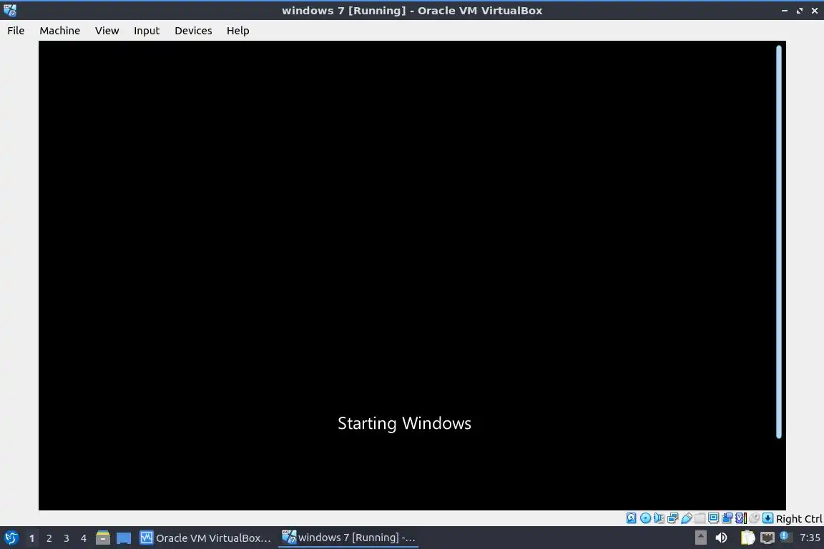The height and width of the screenshot is (549, 824).
Task: Click the audio status icon
Action: 659,518
